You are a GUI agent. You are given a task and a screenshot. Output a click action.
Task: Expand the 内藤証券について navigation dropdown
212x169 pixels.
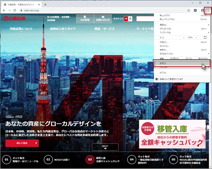pos(21,29)
